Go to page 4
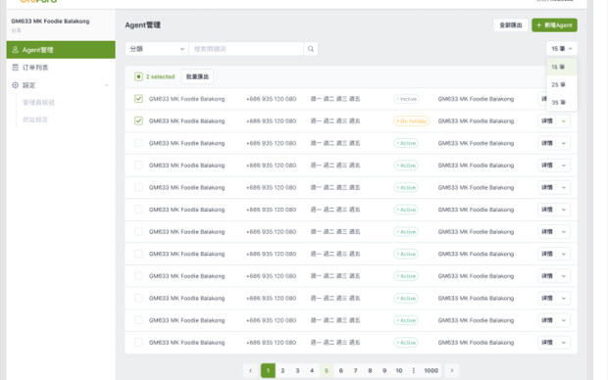Image resolution: width=608 pixels, height=380 pixels. click(x=312, y=371)
